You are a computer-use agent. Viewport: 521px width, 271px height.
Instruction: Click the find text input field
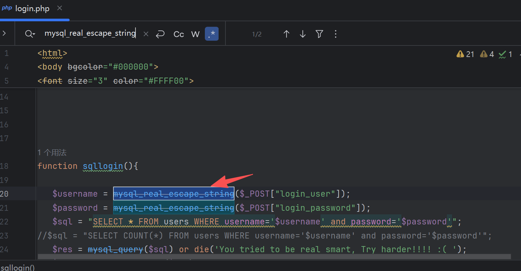click(90, 34)
